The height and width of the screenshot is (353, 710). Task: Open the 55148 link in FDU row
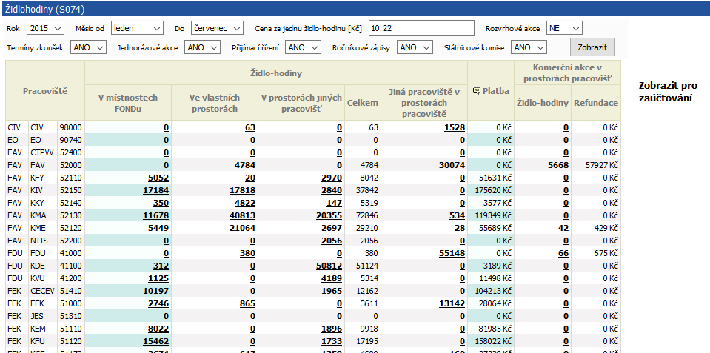[x=452, y=253]
